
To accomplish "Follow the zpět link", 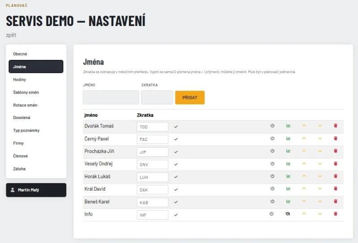I will tap(11, 35).
